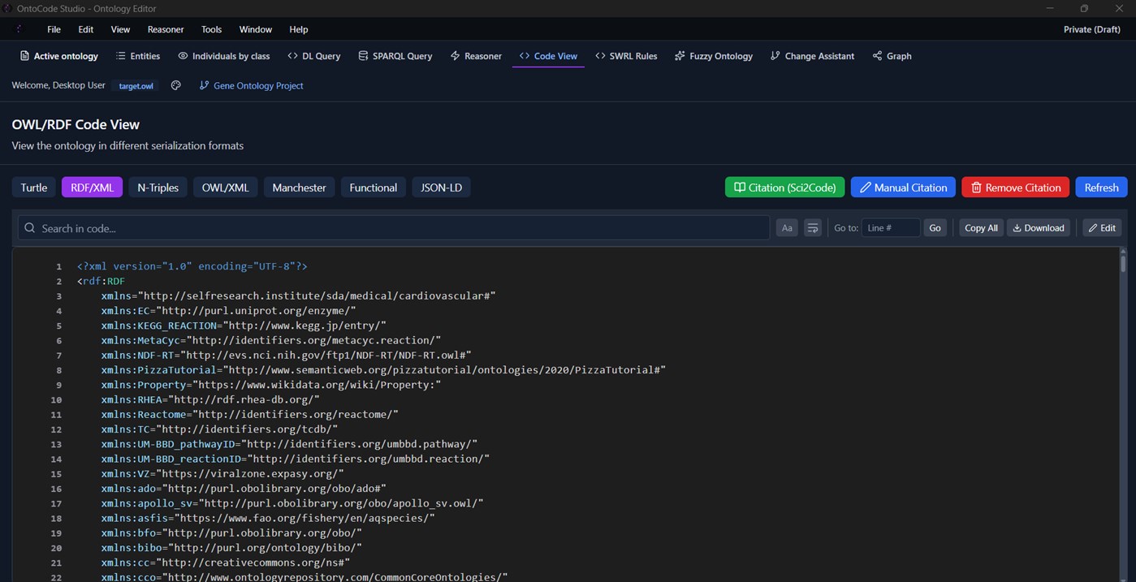The image size is (1136, 582).
Task: Click the OntoCode app logo icon
Action: (19, 29)
